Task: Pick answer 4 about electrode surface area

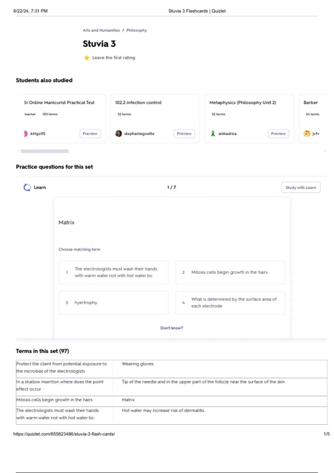Action: (230, 303)
